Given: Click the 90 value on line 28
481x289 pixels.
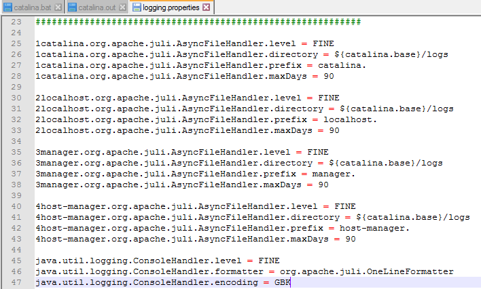Looking at the screenshot, I should pos(329,76).
